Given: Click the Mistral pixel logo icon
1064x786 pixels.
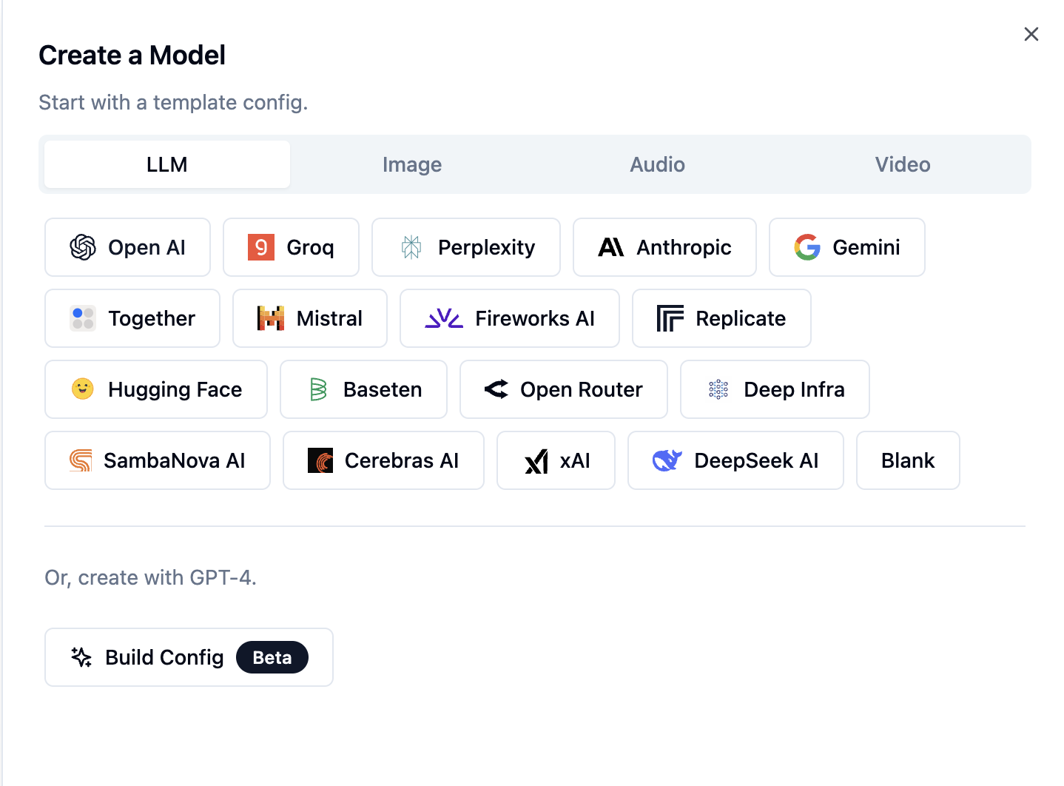Looking at the screenshot, I should tap(271, 318).
